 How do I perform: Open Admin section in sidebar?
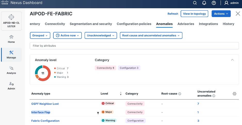tap(11, 86)
